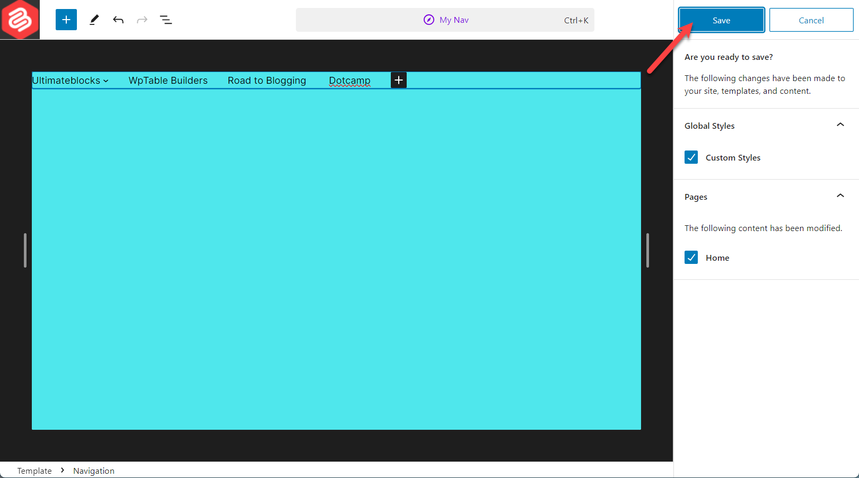Click the Template breadcrumb at the bottom

point(34,471)
